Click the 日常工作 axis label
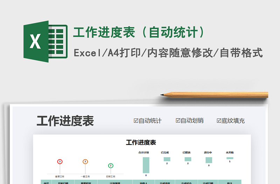The width and height of the screenshot is (280, 184). click(111, 177)
